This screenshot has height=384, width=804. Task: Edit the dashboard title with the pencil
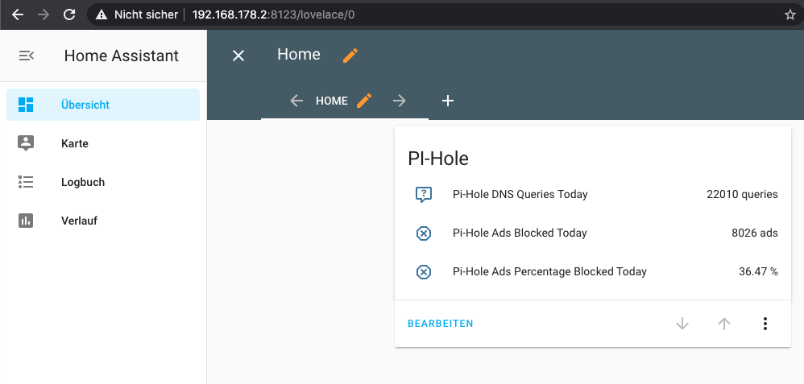click(x=350, y=56)
